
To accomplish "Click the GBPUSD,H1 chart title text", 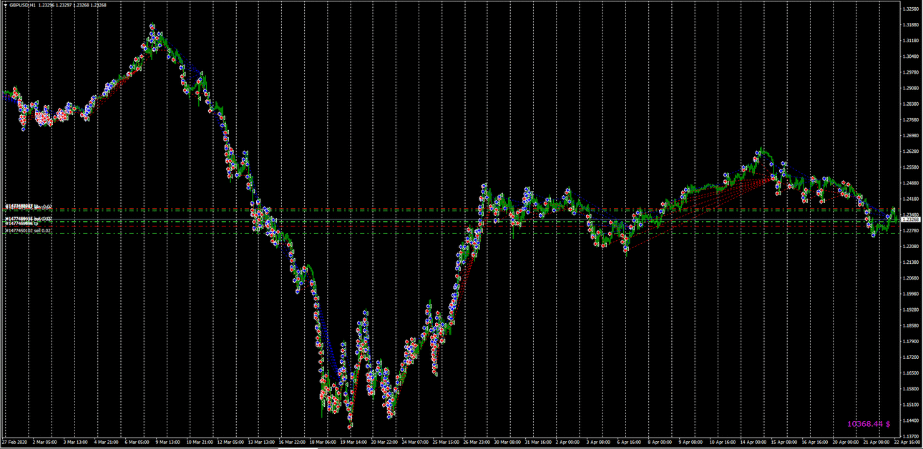I will 21,4.
